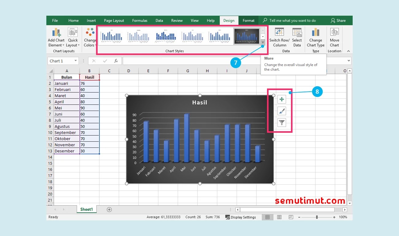Collapse the ribbon using the chevron
This screenshot has width=399, height=236.
click(x=348, y=51)
